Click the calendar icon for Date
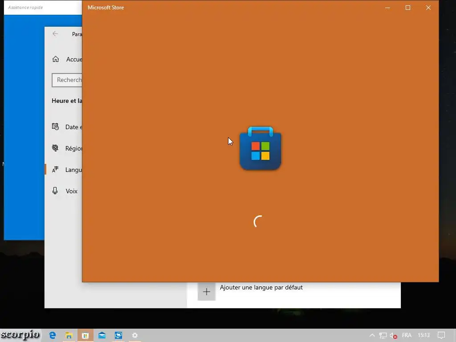 point(55,126)
